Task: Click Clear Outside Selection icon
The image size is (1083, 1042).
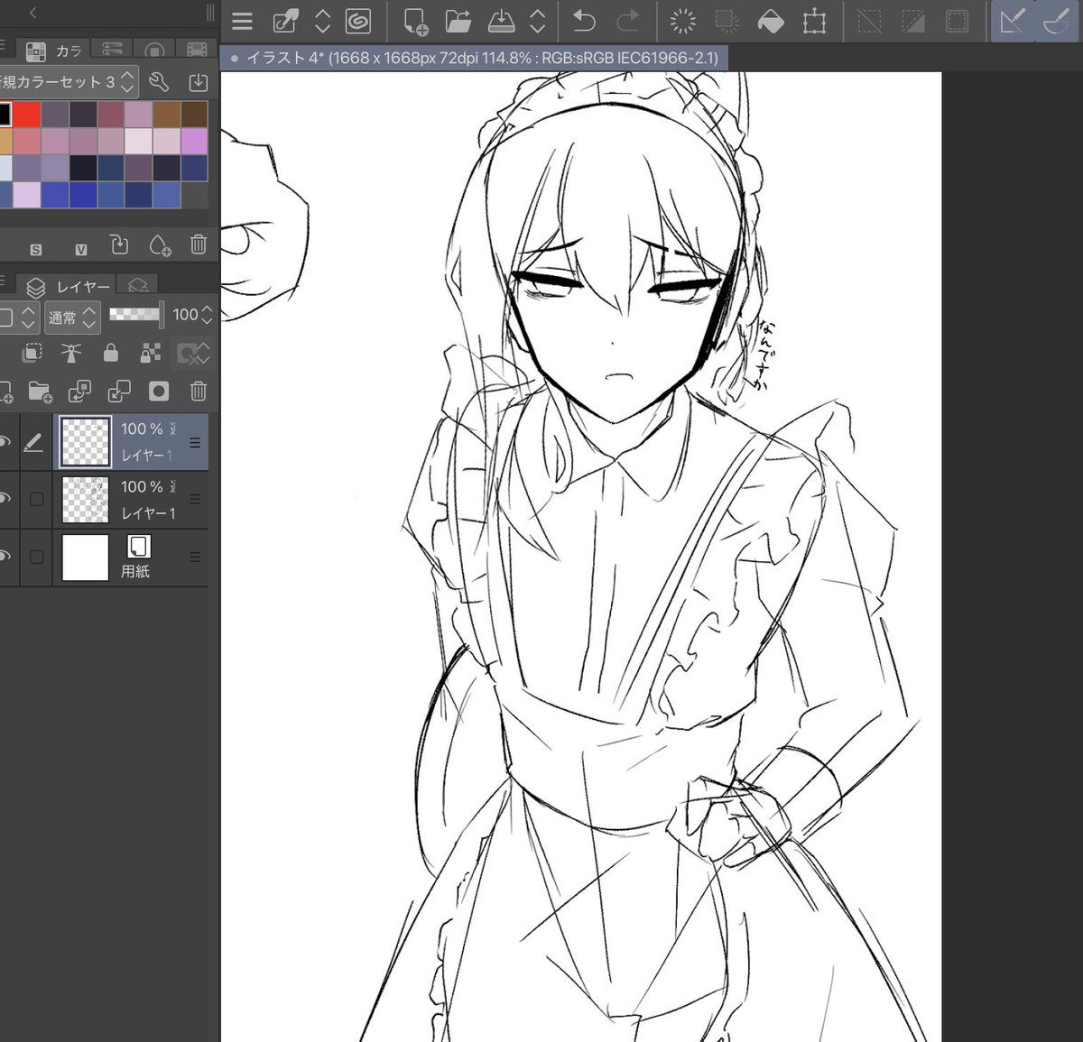Action: pos(727,21)
